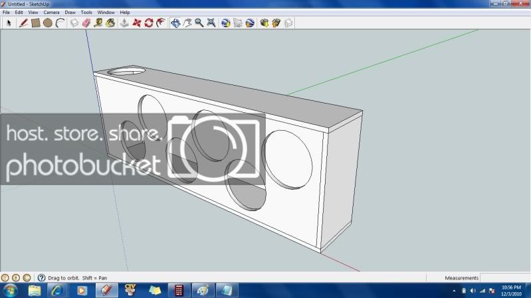
Task: Open the CIV game taskbar icon
Action: pos(130,290)
